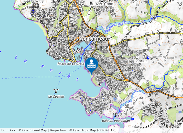Click the cross icon above Beuzec-Conq
This screenshot has width=183, height=133.
[102, 2]
